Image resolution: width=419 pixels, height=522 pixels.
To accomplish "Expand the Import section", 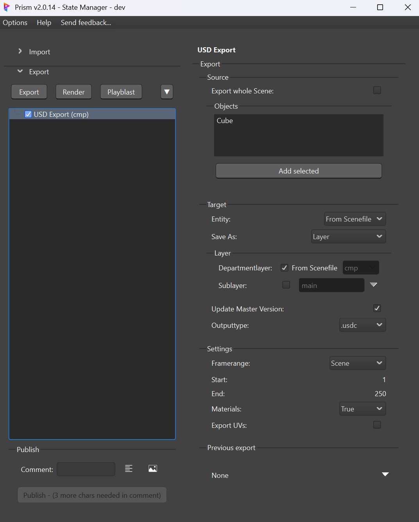I will (x=20, y=51).
